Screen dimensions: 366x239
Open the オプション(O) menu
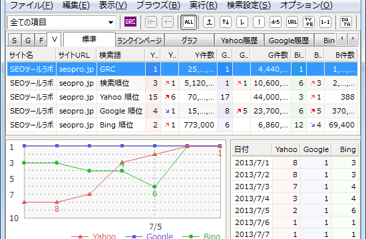point(306,5)
